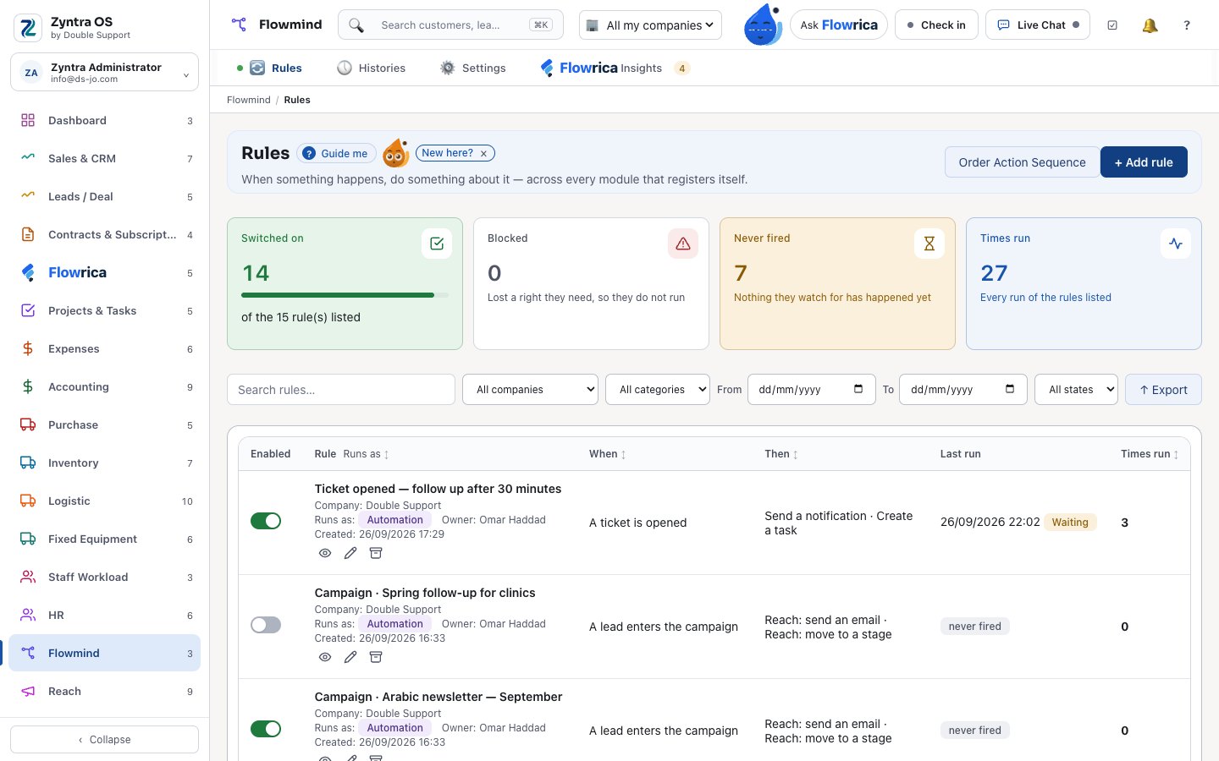Screen dimensions: 1219x761
Task: Click Order Action Sequence button
Action: point(1023,162)
